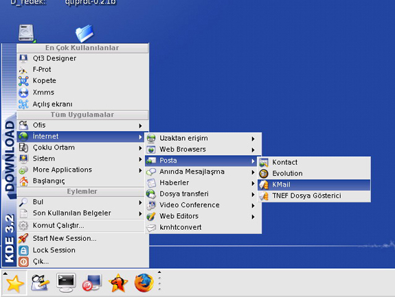
Task: Click the Lock Session padlock icon
Action: [23, 250]
